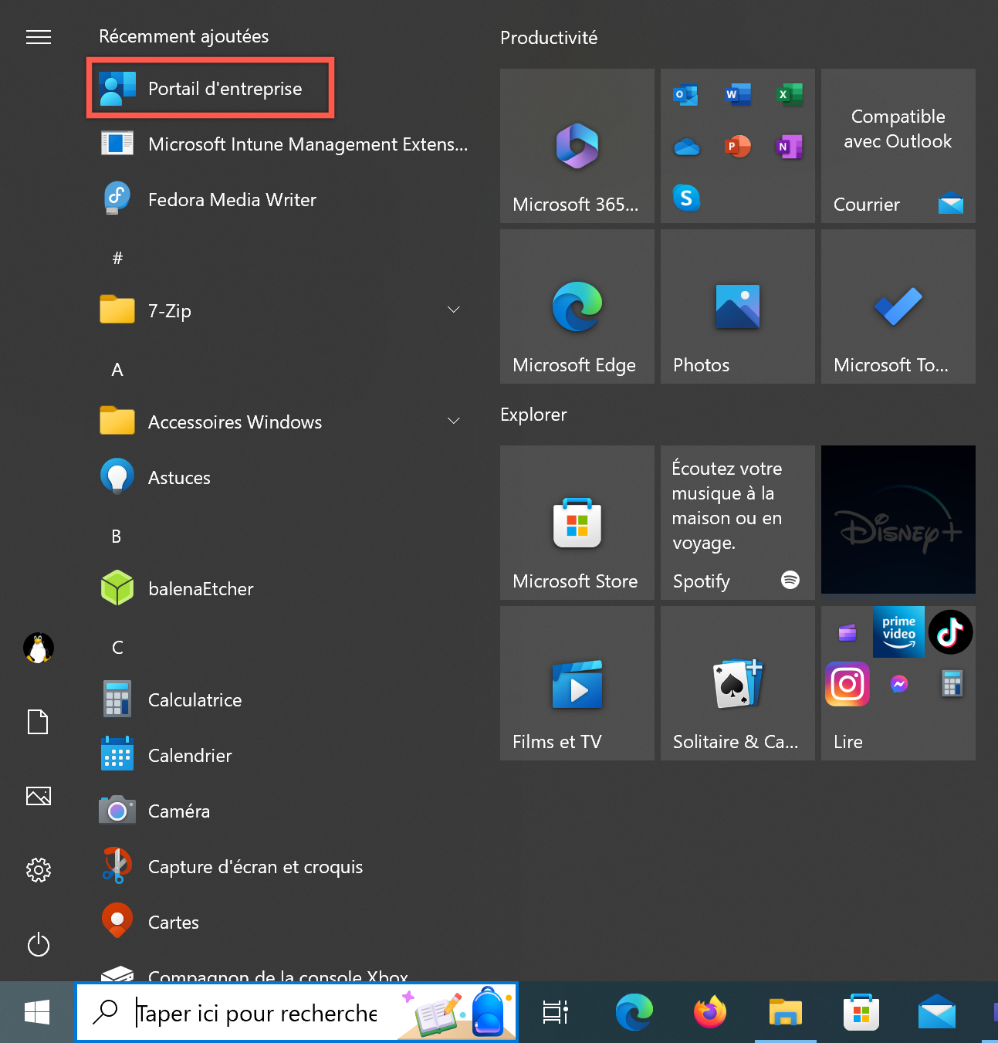Open Task View on the taskbar
Viewport: 998px width, 1043px height.
click(x=555, y=1012)
